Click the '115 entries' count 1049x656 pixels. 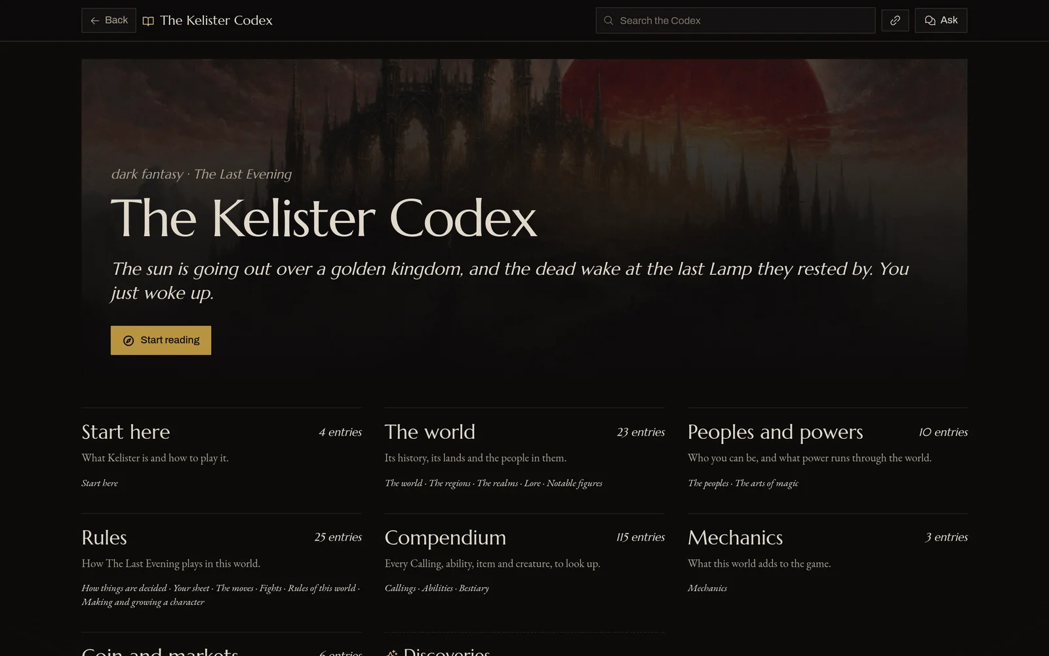tap(641, 537)
